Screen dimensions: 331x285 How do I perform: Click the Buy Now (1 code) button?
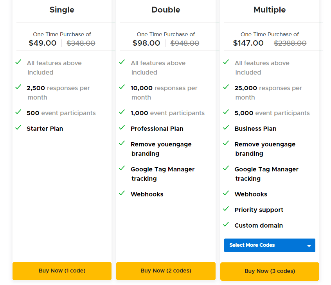click(x=62, y=271)
